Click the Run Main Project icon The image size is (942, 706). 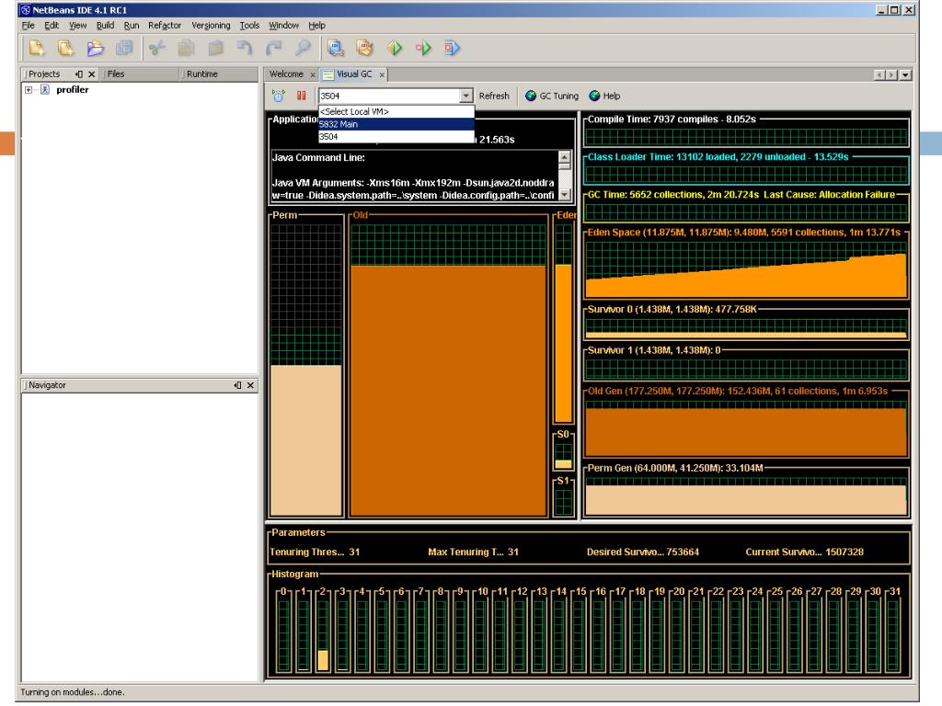click(x=394, y=48)
